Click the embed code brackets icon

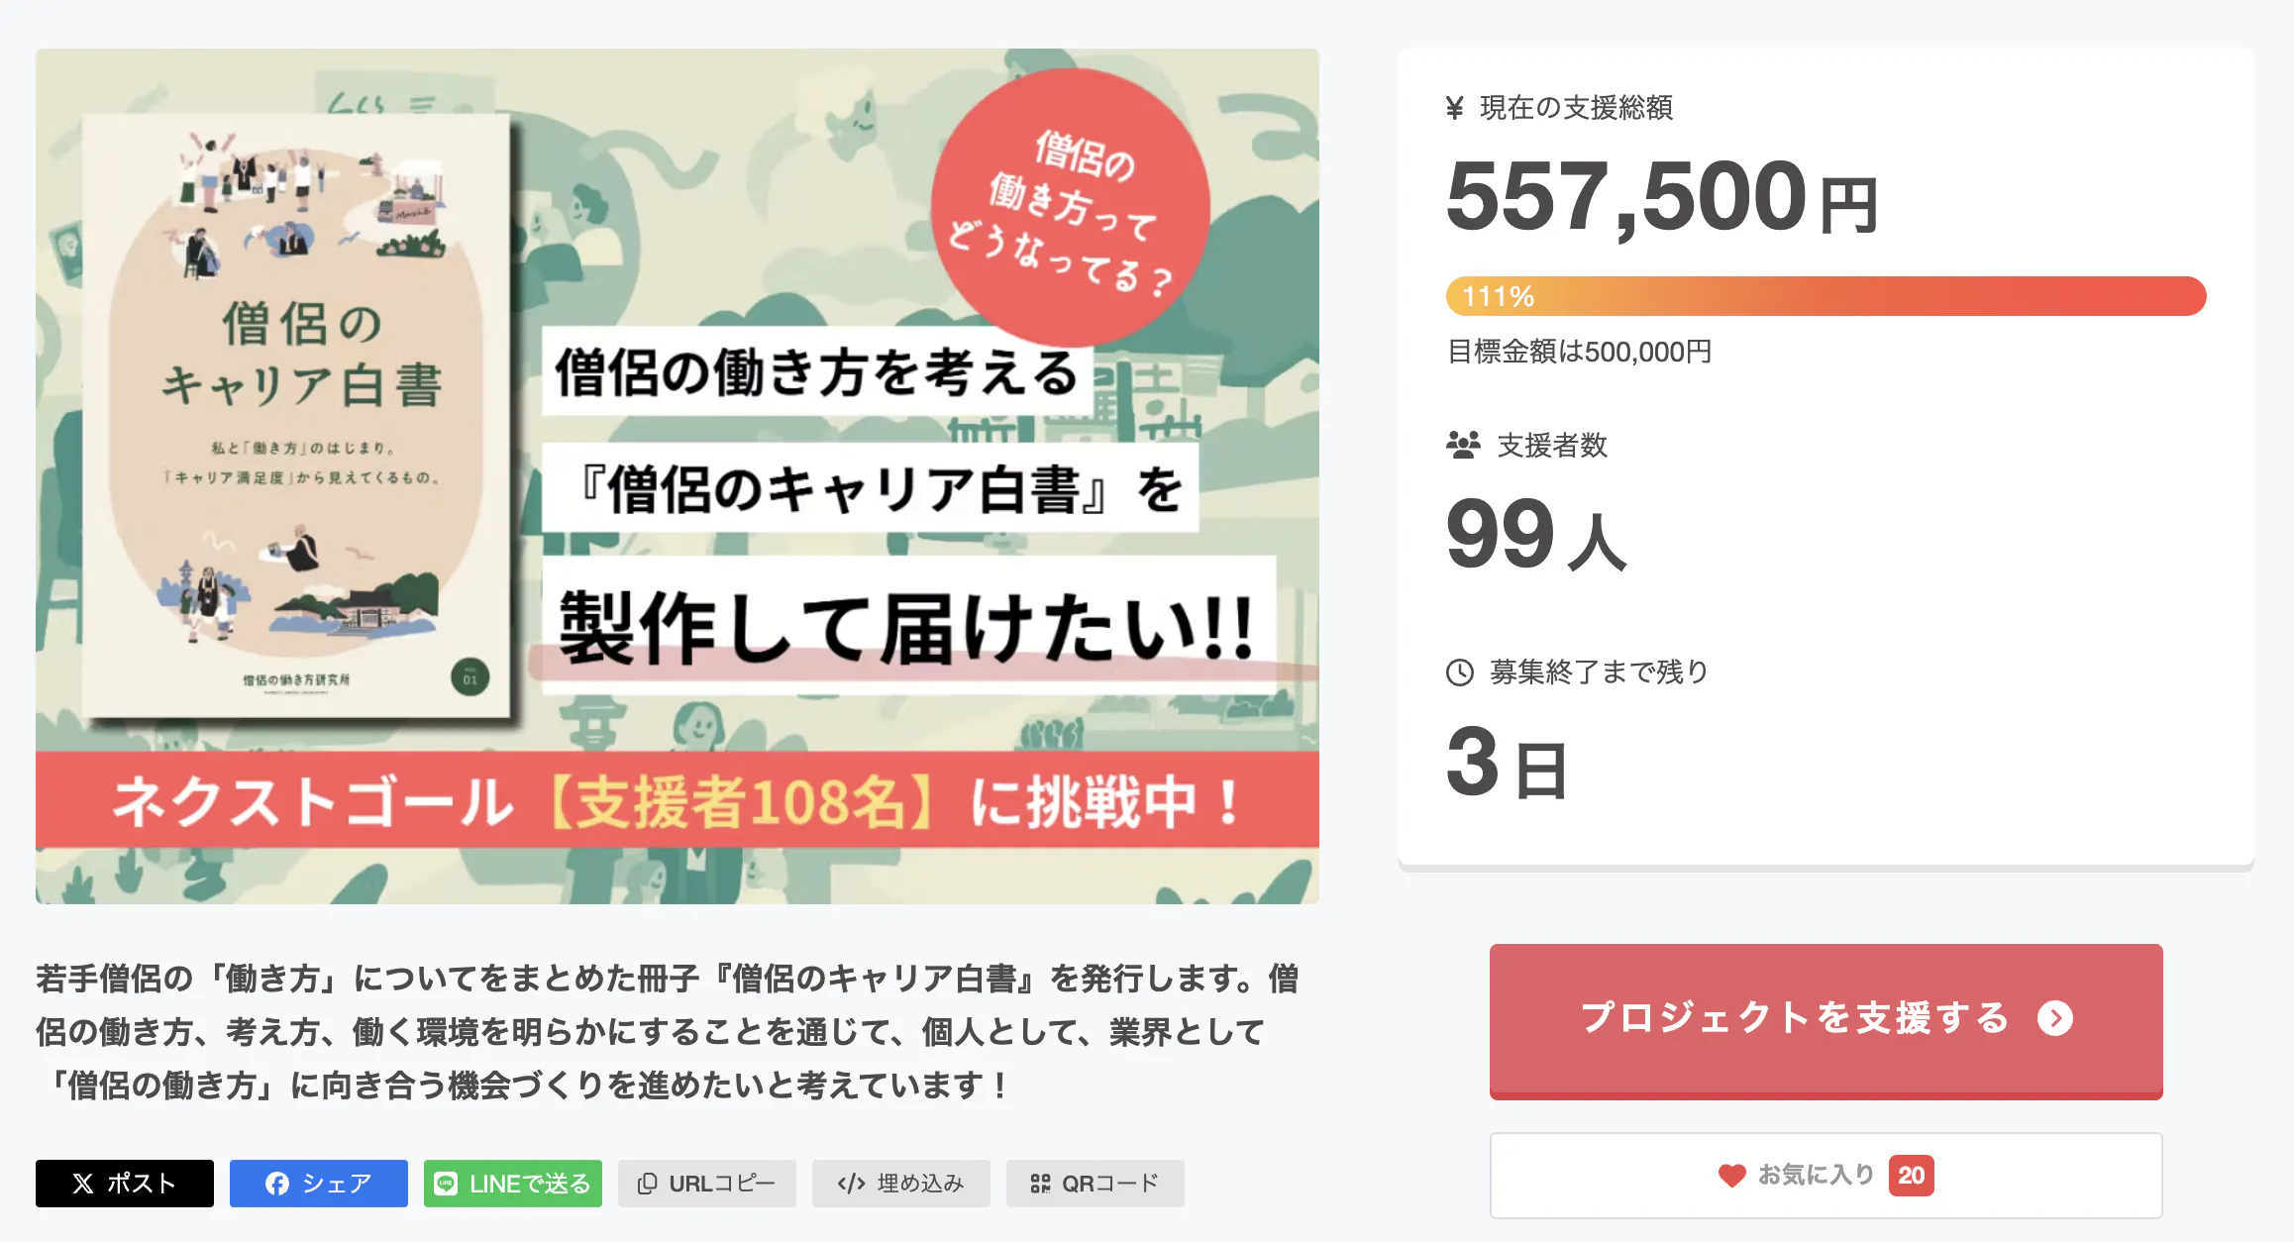point(851,1184)
